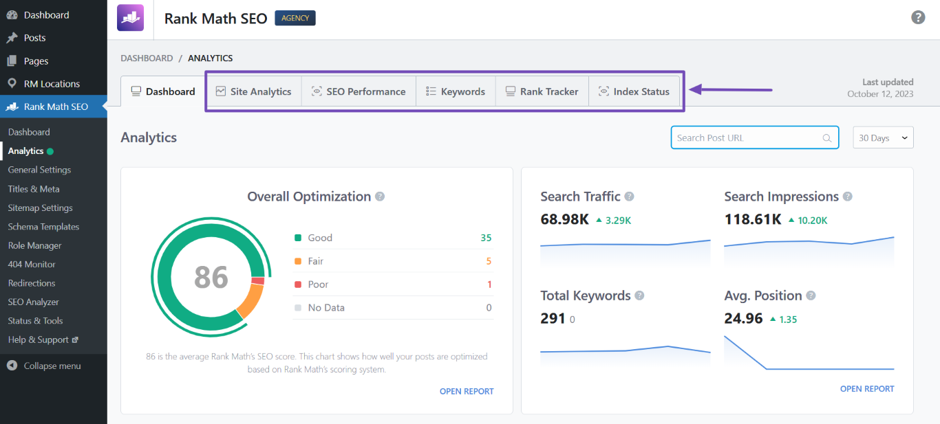
Task: Click the Site Analytics chart icon
Action: [x=220, y=91]
